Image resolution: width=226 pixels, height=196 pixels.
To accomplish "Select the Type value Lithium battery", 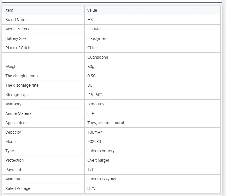I will [101, 151].
